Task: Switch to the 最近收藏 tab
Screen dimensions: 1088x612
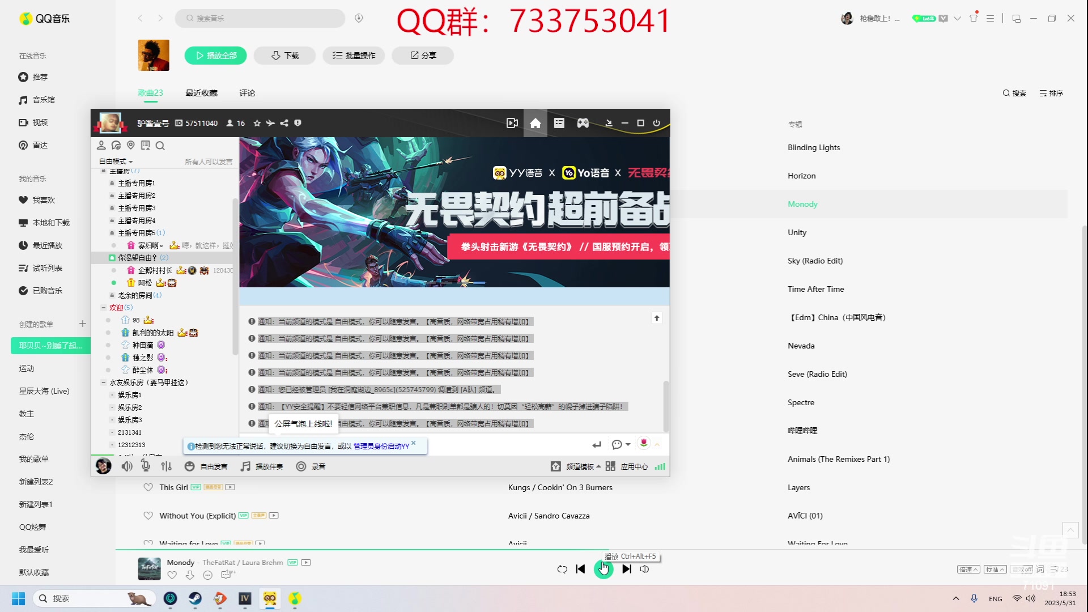Action: (201, 93)
